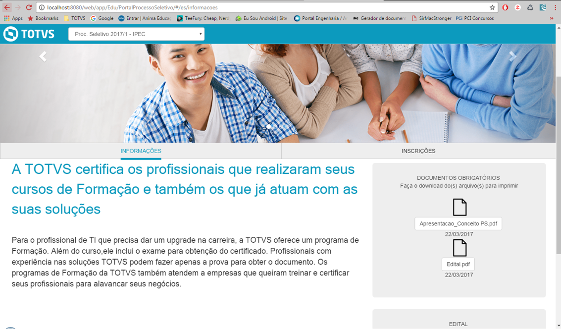Download Edital.pdf
Screen dimensions: 561x329
pos(459,264)
